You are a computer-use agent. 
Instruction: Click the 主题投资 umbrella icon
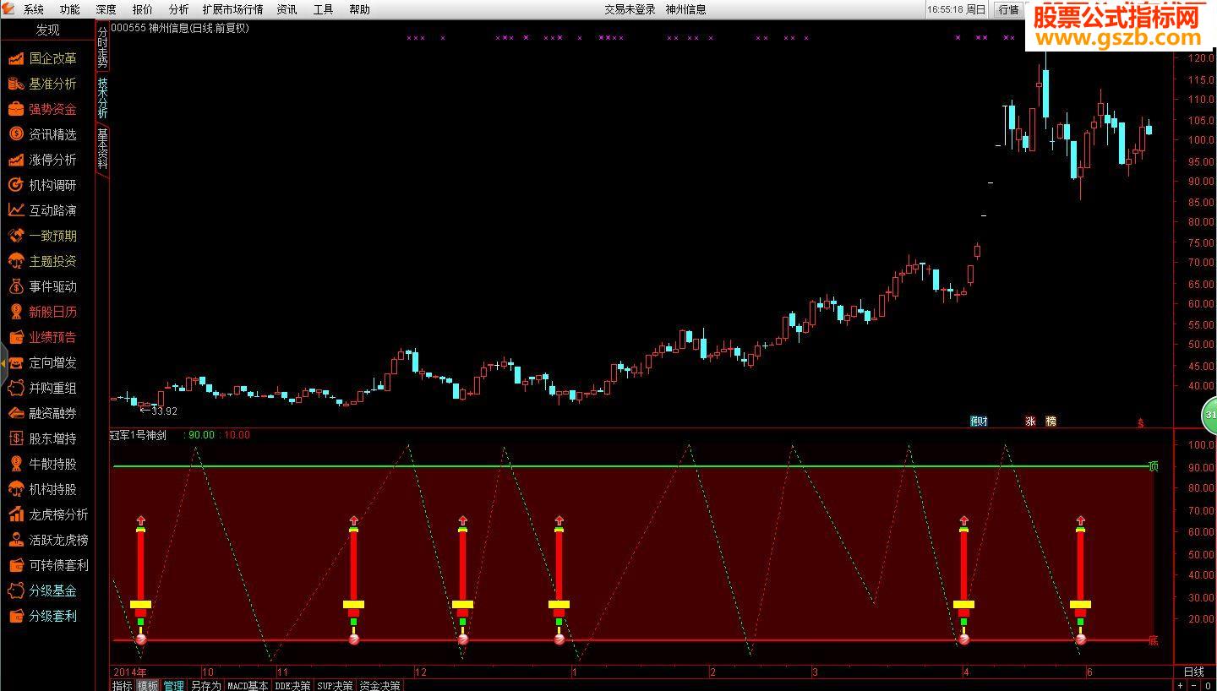[16, 261]
